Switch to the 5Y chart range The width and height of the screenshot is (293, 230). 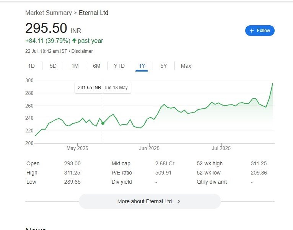coord(163,66)
